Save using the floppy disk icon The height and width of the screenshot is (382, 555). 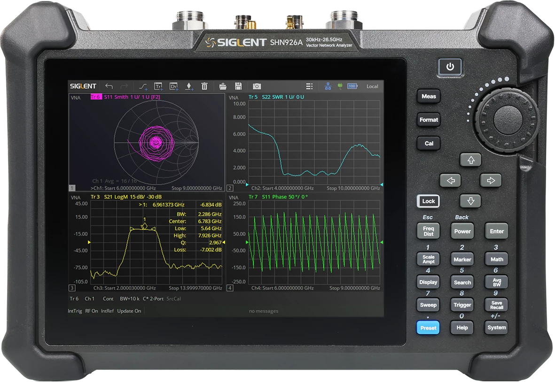click(238, 86)
